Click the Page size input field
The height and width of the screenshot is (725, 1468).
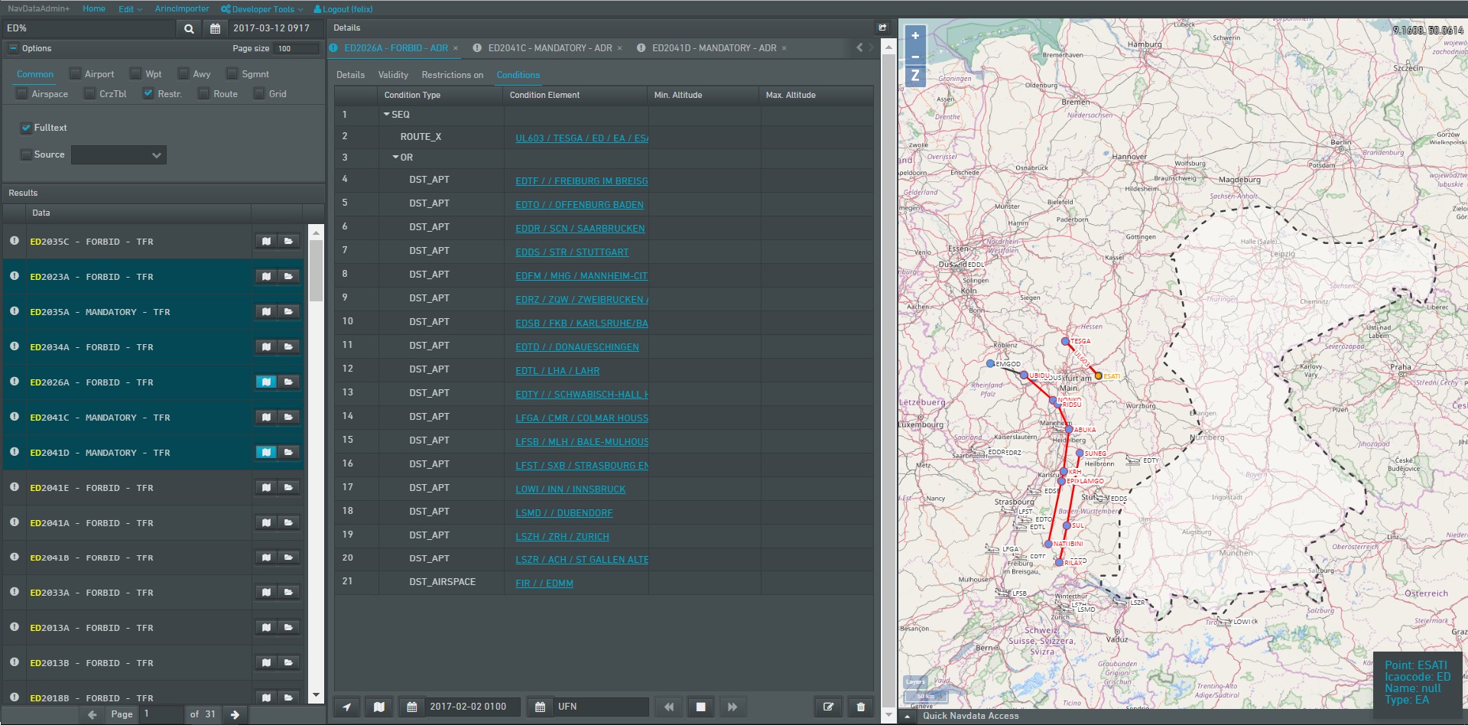click(297, 48)
